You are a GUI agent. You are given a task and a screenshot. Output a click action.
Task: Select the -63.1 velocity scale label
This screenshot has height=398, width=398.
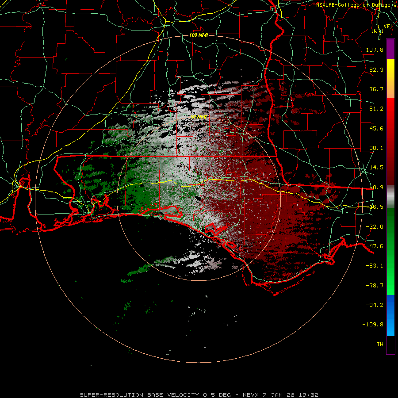click(x=375, y=266)
